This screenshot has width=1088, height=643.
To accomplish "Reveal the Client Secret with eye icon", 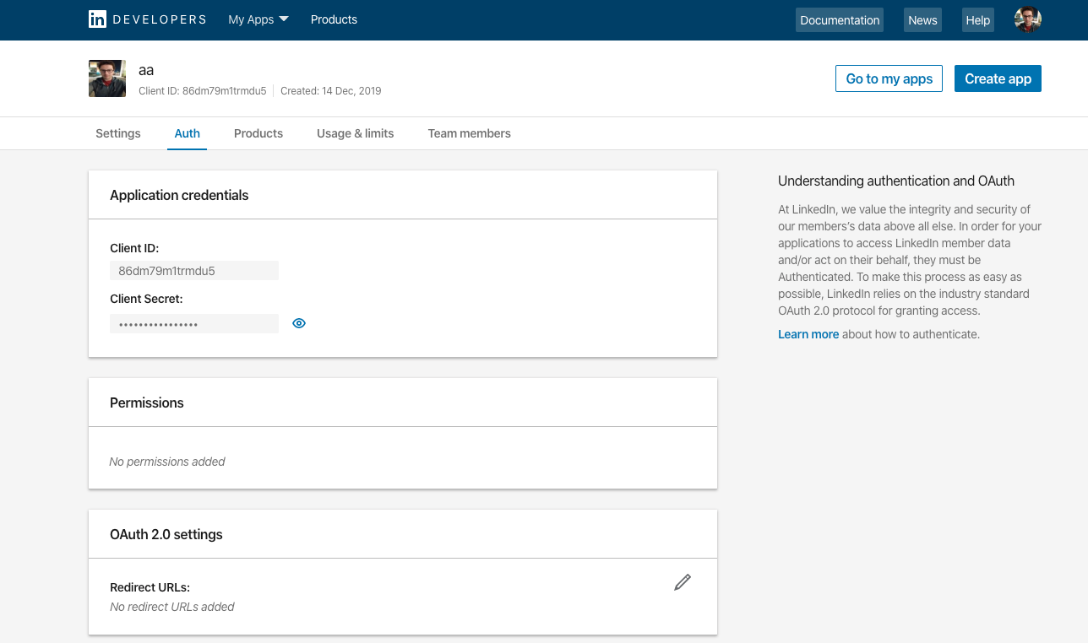I will click(299, 323).
